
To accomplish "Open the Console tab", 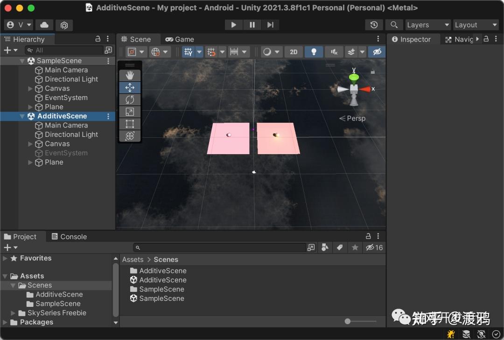I will (x=69, y=236).
